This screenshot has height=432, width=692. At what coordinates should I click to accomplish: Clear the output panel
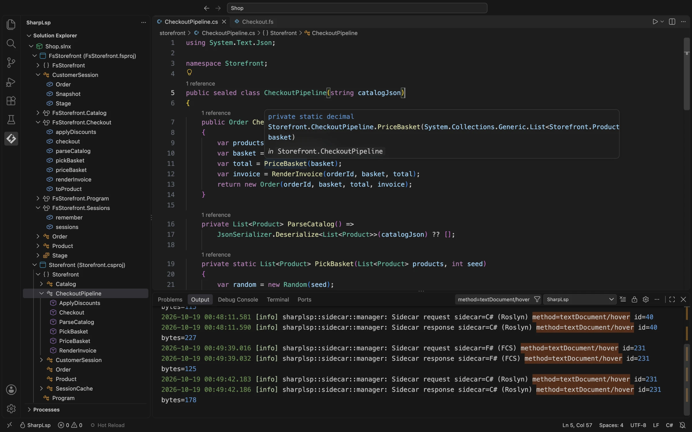tap(623, 299)
